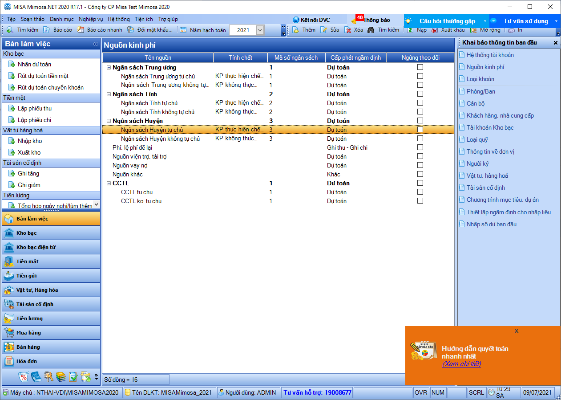Sort by the Tên nguồn column header

pyautogui.click(x=158, y=58)
